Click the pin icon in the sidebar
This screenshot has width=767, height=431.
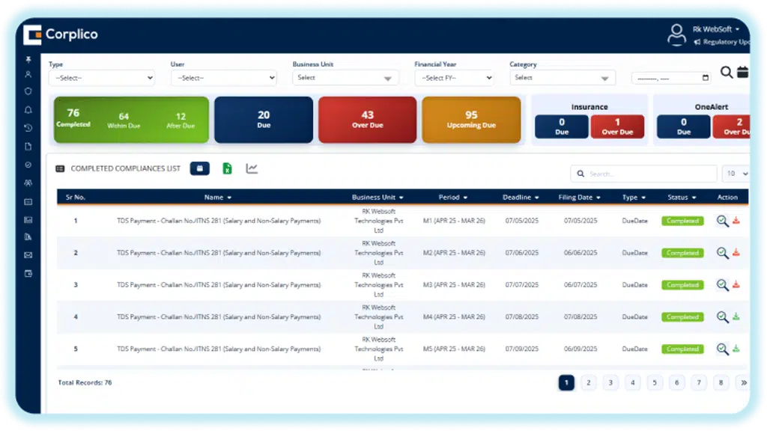coord(28,60)
